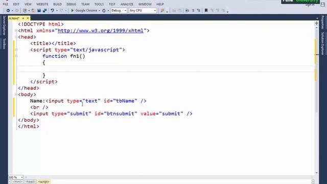Collapse the script element outlining block
327x184 pixels.
click(16, 50)
